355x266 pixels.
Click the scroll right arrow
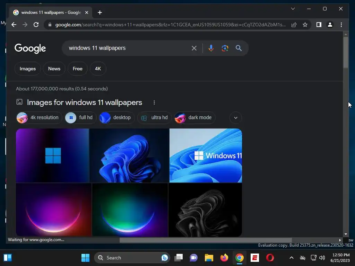pos(340,240)
